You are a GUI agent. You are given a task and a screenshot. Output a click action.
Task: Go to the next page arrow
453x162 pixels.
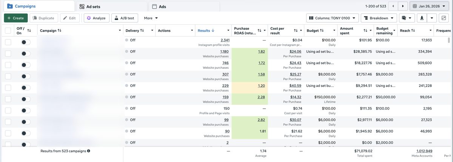tap(403, 6)
